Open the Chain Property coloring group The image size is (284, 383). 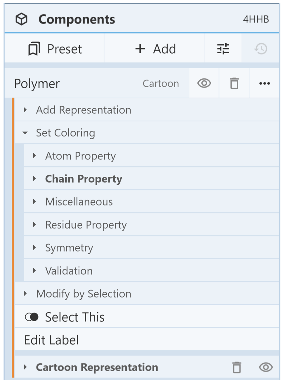pyautogui.click(x=83, y=179)
